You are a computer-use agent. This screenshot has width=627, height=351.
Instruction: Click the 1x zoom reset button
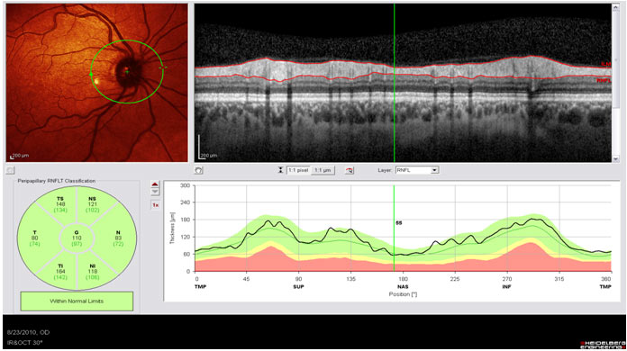[x=155, y=205]
